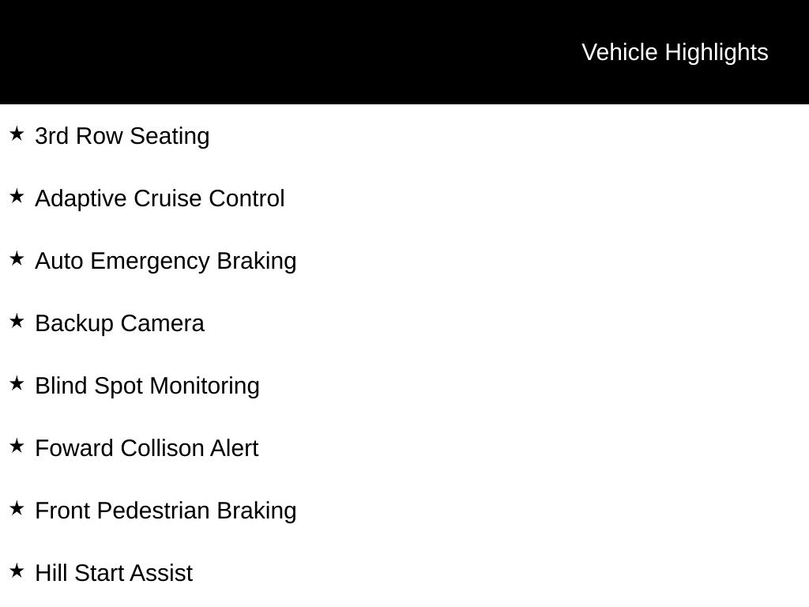Select the Auto Emergency Braking star bullet
Image resolution: width=809 pixels, height=607 pixels.
17,259
